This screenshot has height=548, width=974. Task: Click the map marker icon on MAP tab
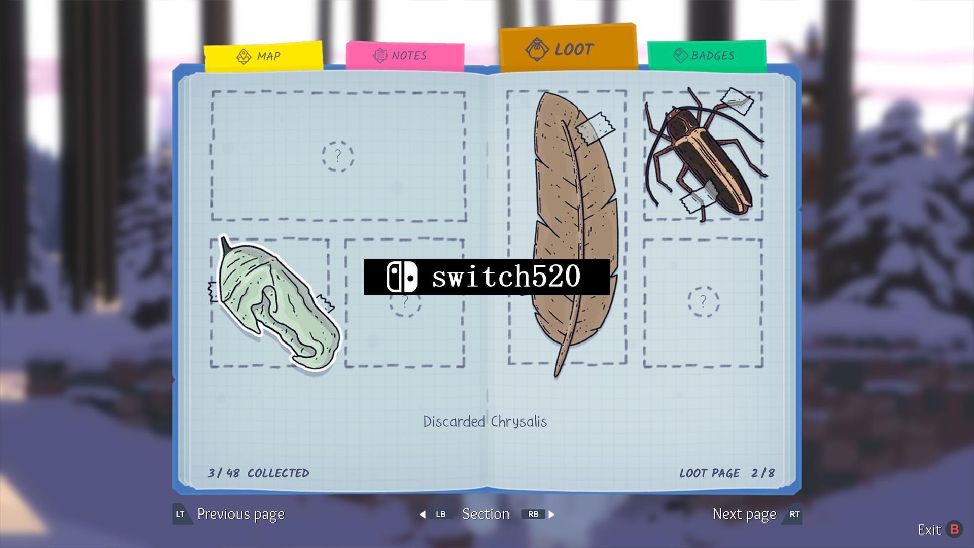tap(244, 56)
